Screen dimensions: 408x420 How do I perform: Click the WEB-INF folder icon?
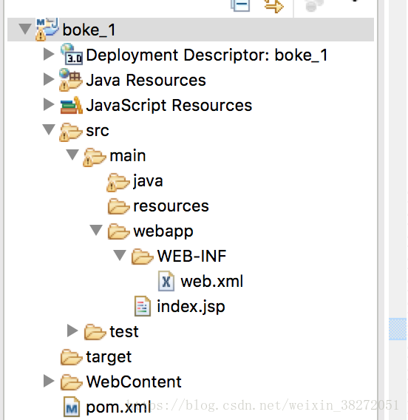[x=143, y=257]
